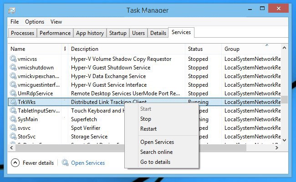Screen dimensions: 296x182
Task: Switch to the Performance tab
Action: tap(55, 33)
